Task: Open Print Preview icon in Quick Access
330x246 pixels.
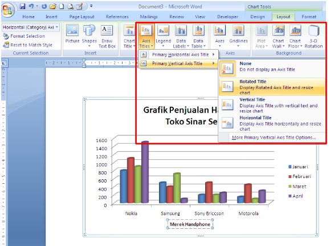Action: tap(71, 6)
